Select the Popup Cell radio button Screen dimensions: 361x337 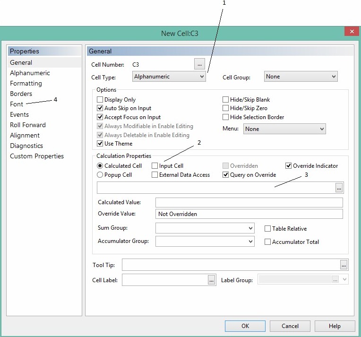coord(100,175)
